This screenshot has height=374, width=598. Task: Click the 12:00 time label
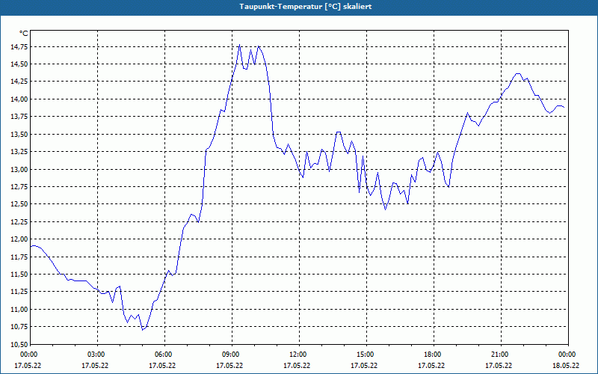[x=299, y=355]
